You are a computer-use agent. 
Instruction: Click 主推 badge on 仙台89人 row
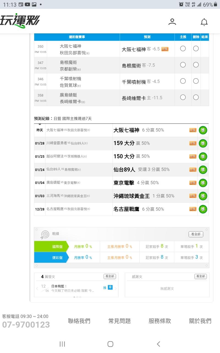(x=193, y=170)
